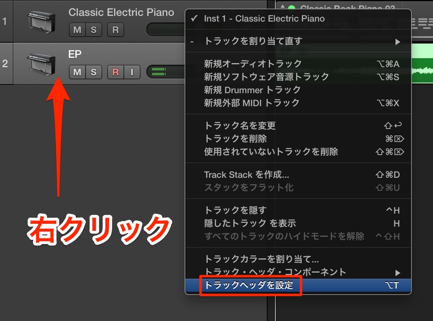This screenshot has width=433, height=321.
Task: Solo the EP track
Action: (94, 72)
